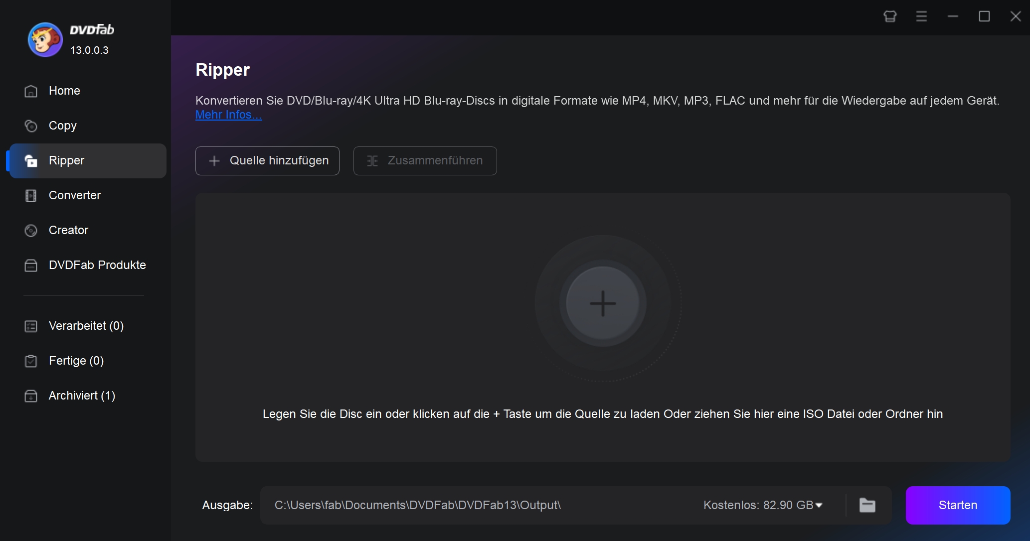Open the Fertige completed items section
1030x541 pixels.
(x=76, y=361)
